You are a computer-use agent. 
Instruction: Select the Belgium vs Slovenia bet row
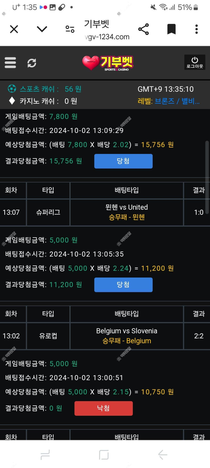tap(105, 336)
